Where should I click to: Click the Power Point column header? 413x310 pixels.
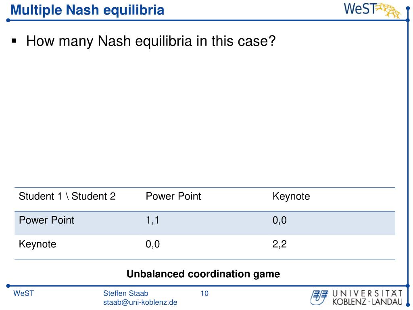coord(173,197)
